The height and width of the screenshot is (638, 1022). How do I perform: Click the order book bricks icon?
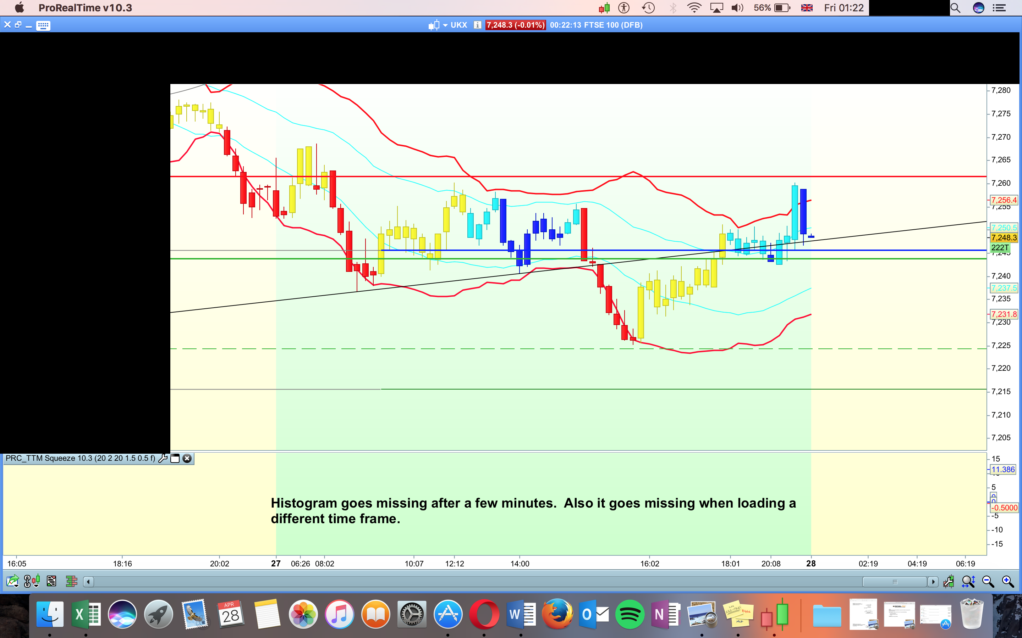click(71, 581)
